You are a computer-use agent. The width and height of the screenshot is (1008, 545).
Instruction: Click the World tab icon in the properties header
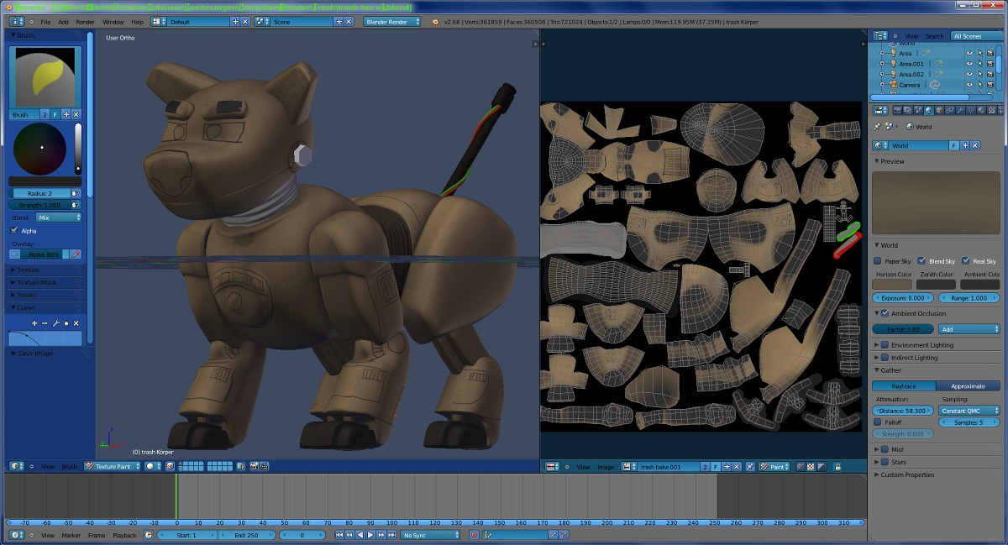pyautogui.click(x=928, y=110)
